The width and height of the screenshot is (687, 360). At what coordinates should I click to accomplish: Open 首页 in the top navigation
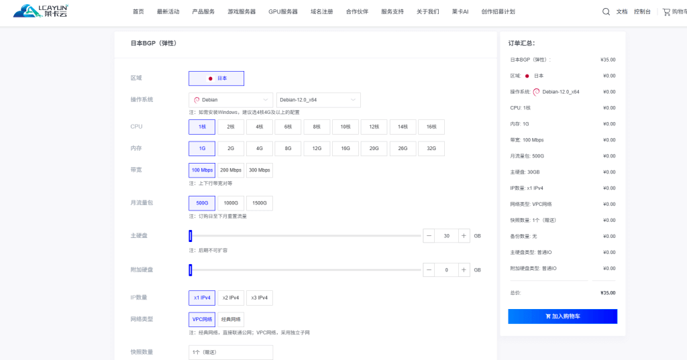pyautogui.click(x=138, y=12)
